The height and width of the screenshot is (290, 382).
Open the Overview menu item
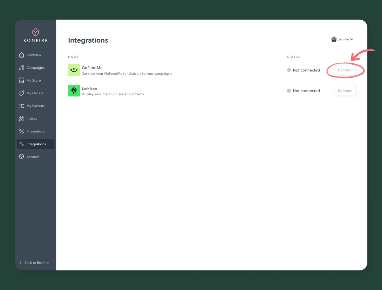36,55
